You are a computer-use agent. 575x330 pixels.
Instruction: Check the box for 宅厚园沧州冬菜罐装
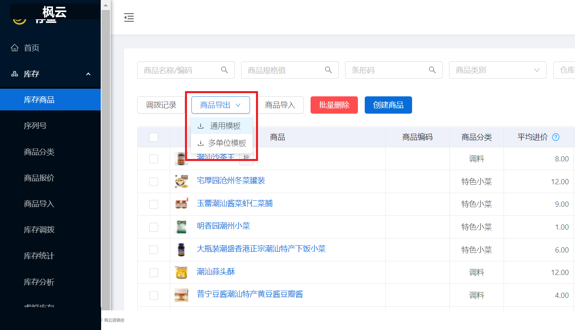[x=154, y=181]
